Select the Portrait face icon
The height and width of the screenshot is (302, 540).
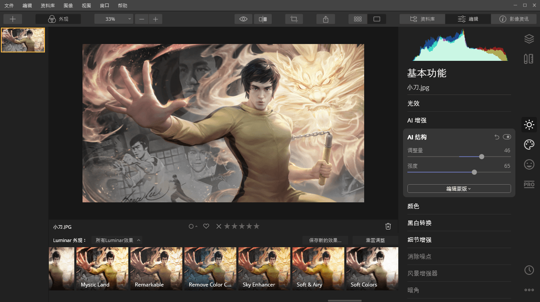click(x=529, y=164)
